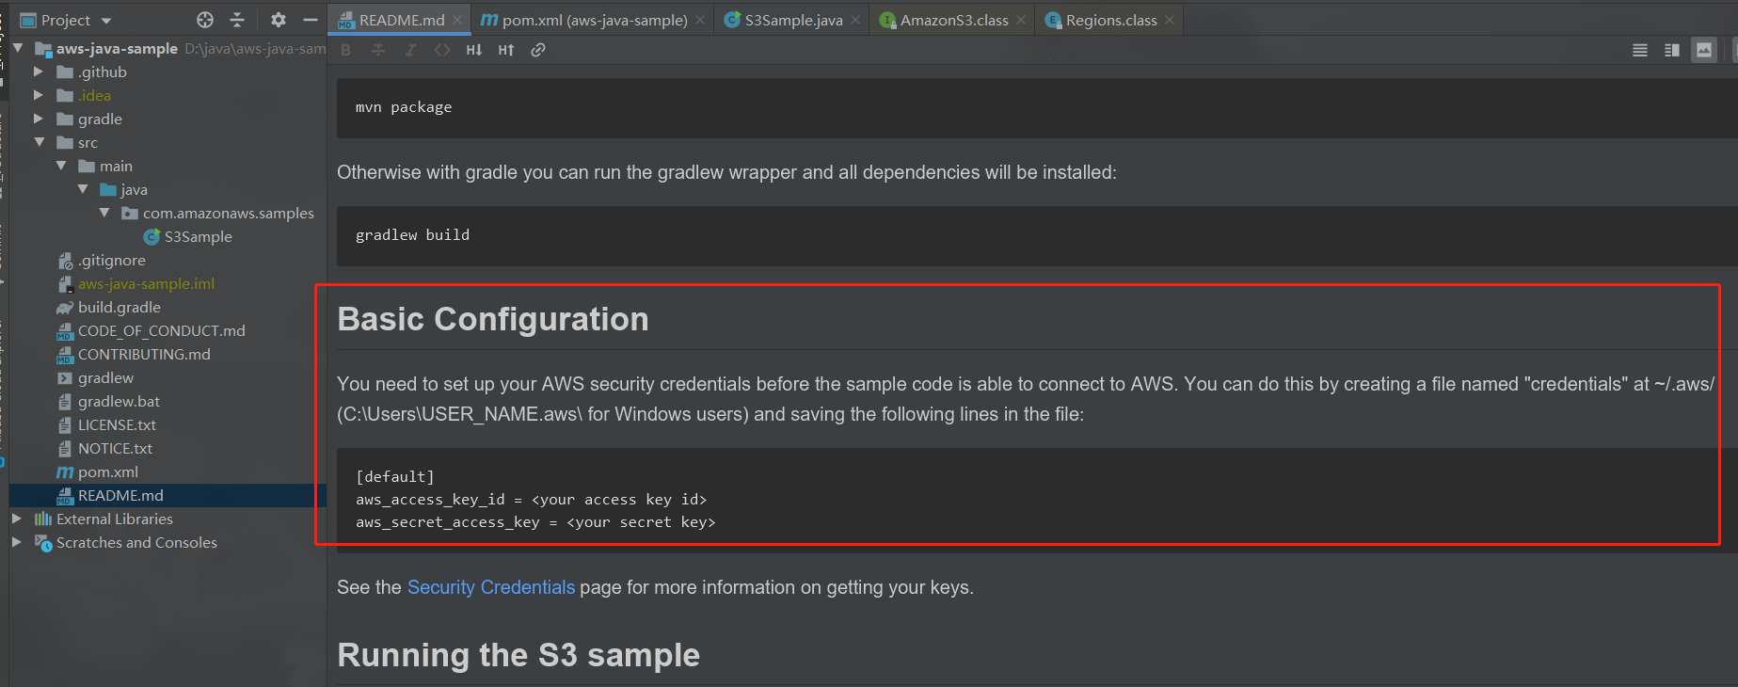This screenshot has height=687, width=1738.
Task: Collapse all tree nodes in Project panel
Action: (236, 19)
